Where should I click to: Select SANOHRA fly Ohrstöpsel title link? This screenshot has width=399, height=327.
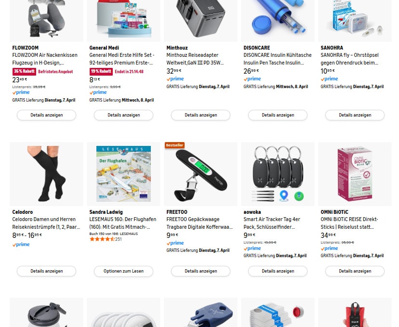(349, 59)
